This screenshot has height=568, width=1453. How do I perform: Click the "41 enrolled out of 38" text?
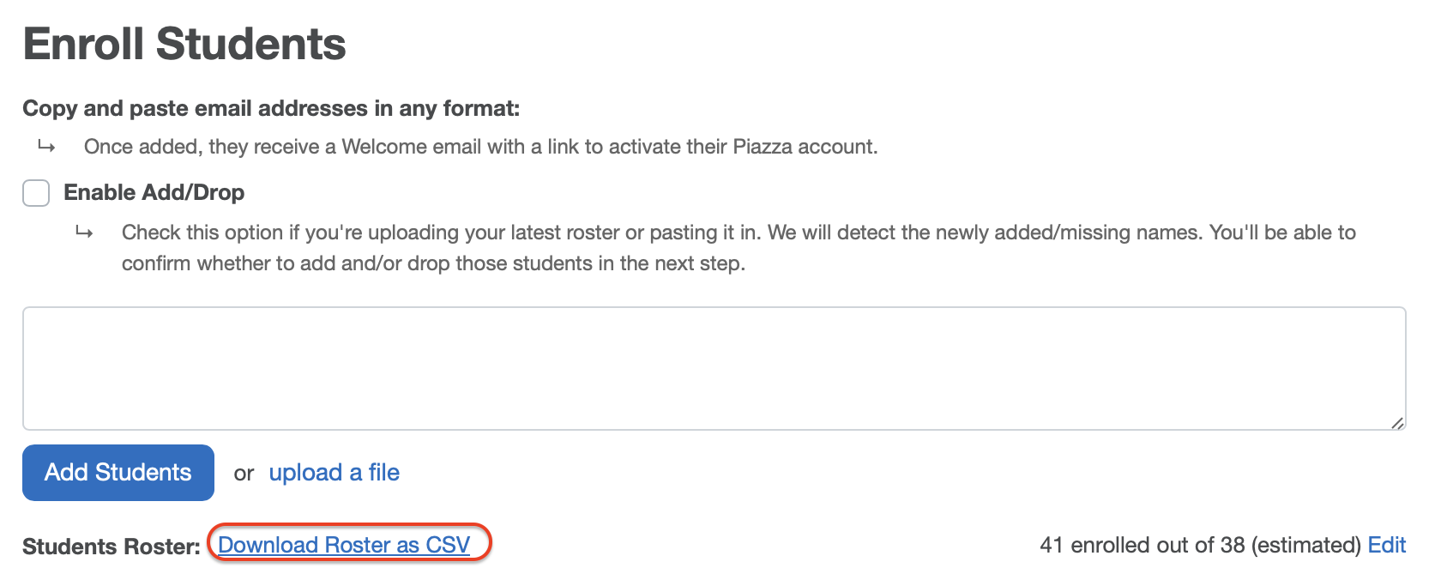coord(1141,545)
